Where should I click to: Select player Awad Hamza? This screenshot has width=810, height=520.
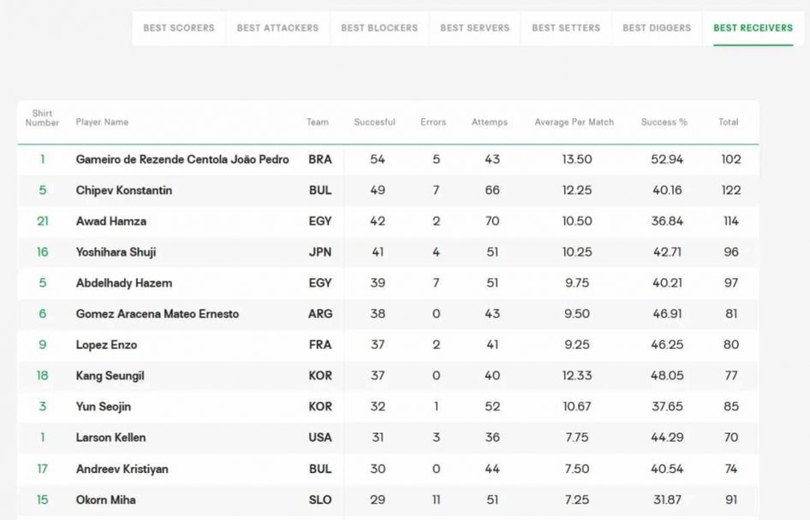pos(111,222)
